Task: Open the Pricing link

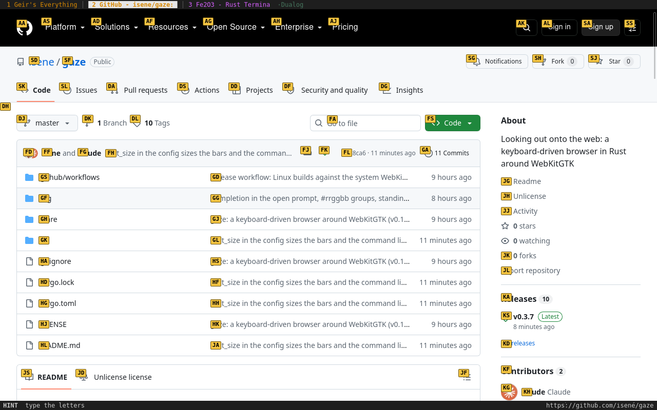Action: pyautogui.click(x=345, y=27)
